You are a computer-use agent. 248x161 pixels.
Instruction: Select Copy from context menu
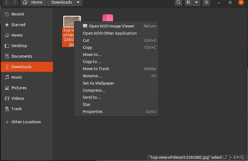[x=116, y=47]
